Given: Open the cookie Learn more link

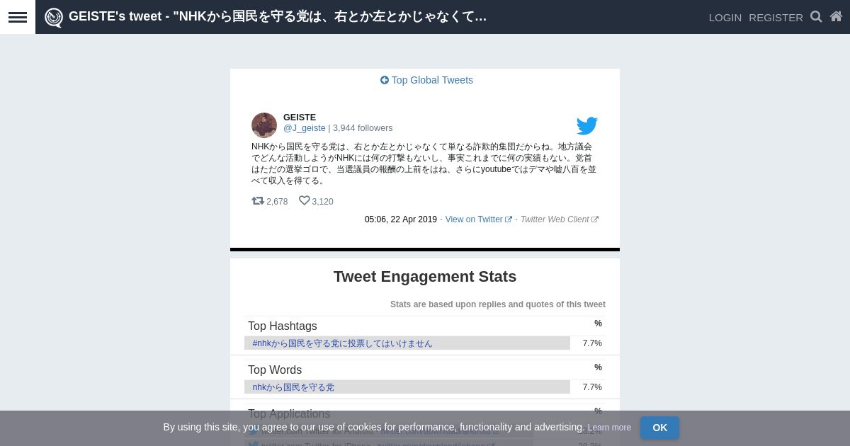Looking at the screenshot, I should (609, 428).
